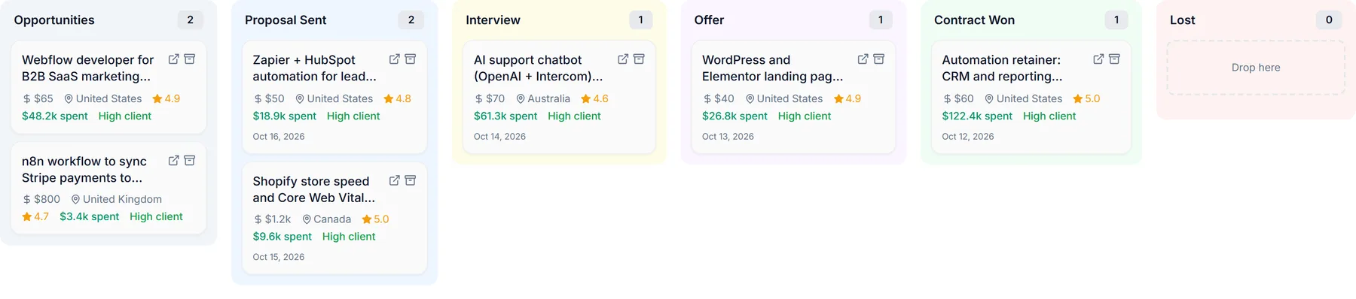Click $61.3k spent on AI chatbot card

(505, 116)
